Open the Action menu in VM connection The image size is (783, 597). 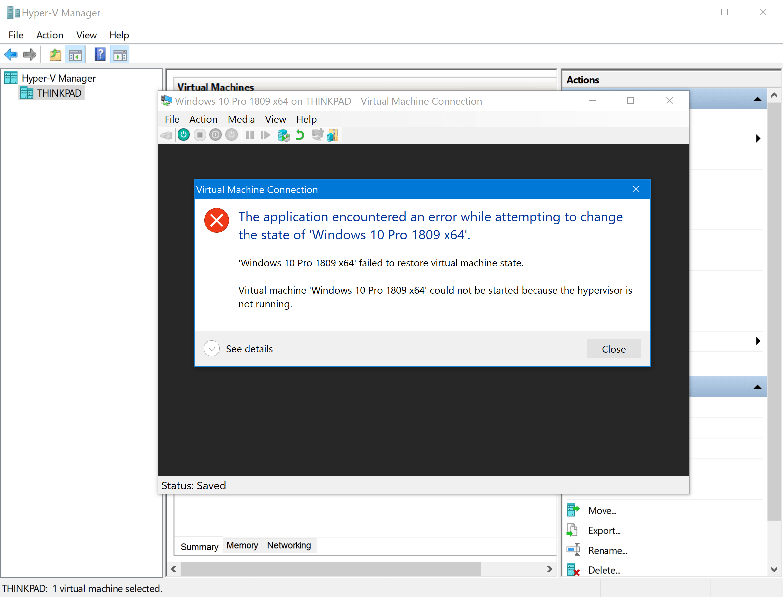[x=203, y=118]
